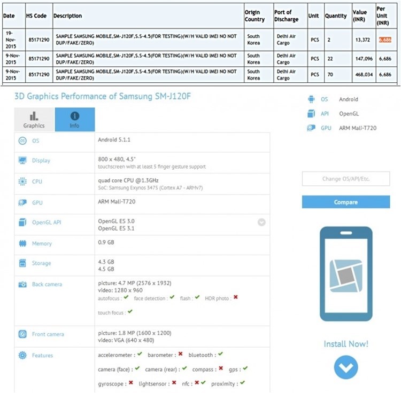Click the face detection check mark

[172, 297]
